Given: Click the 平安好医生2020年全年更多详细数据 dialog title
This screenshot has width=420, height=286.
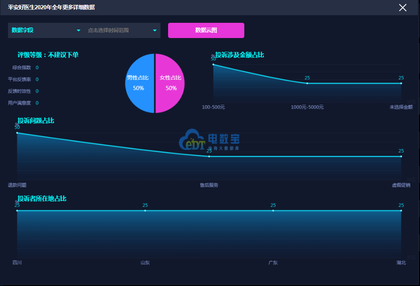Looking at the screenshot, I should tap(51, 7).
